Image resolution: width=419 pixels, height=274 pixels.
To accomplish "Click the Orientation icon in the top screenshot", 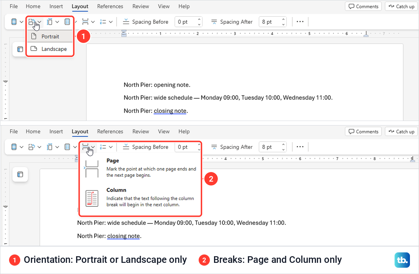I will point(32,22).
